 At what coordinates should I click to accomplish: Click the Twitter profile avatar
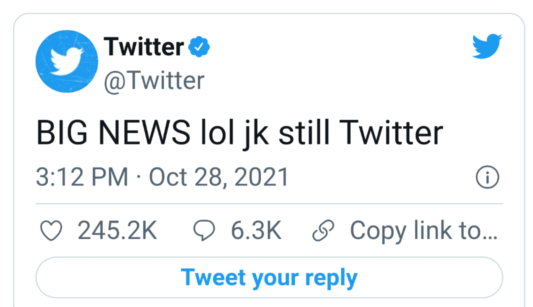pos(67,61)
